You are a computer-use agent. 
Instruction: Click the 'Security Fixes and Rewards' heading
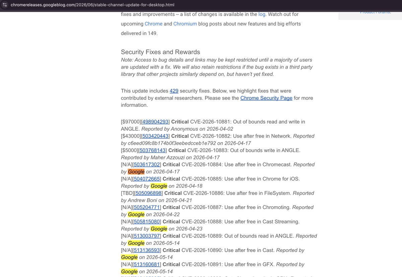tap(160, 52)
